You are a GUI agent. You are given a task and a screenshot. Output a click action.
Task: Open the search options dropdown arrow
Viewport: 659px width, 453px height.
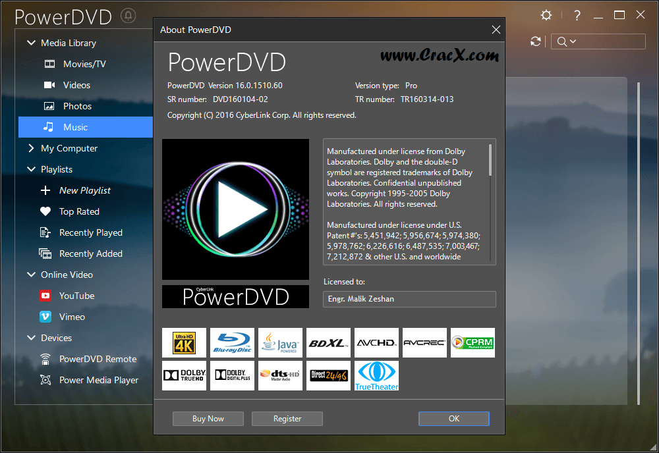point(573,41)
